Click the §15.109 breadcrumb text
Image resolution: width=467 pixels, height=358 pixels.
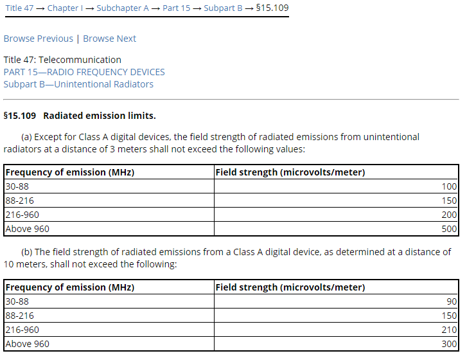tap(272, 8)
